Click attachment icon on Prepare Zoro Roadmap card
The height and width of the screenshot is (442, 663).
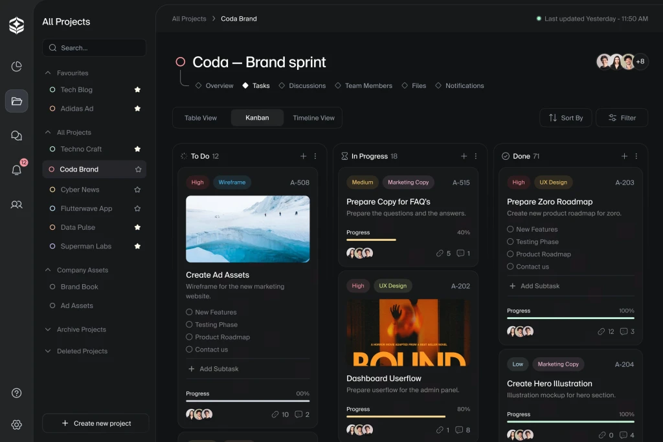pos(601,331)
